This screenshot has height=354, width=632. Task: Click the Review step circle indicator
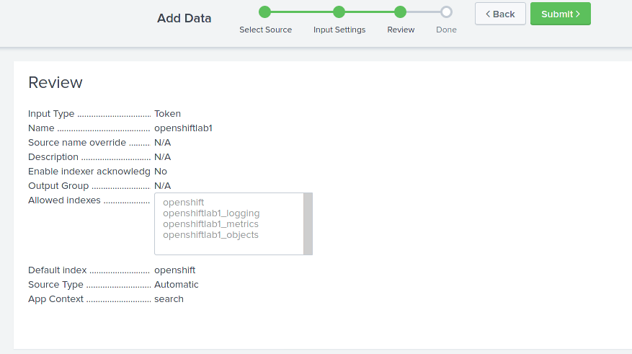coord(401,12)
